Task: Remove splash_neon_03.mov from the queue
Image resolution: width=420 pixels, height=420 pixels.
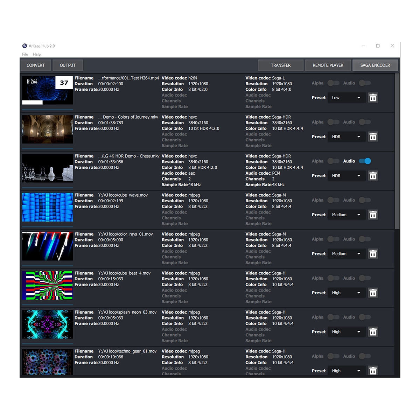Action: click(x=373, y=331)
